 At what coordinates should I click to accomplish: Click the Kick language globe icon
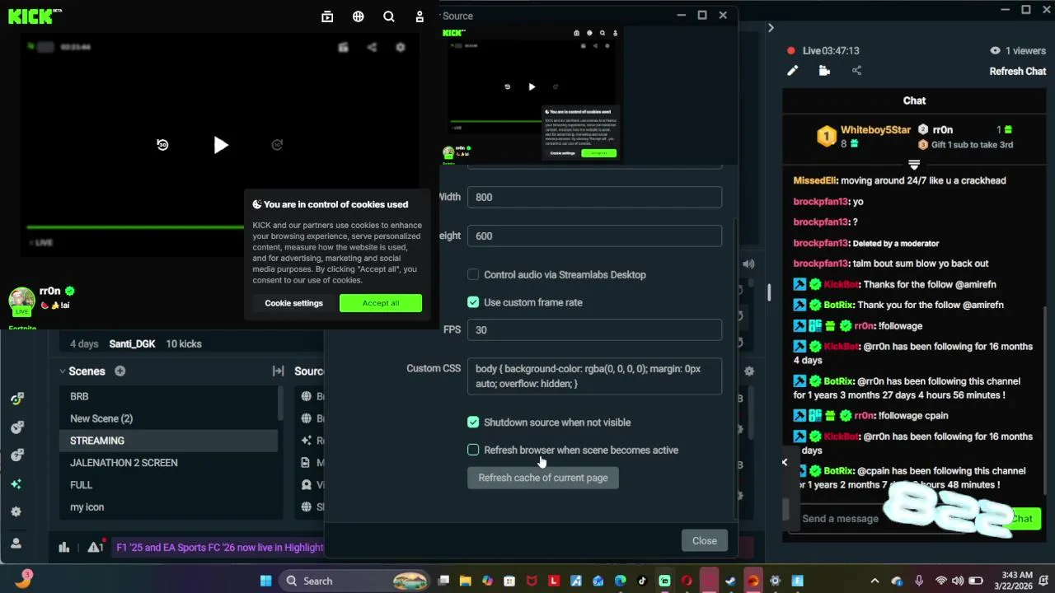359,16
